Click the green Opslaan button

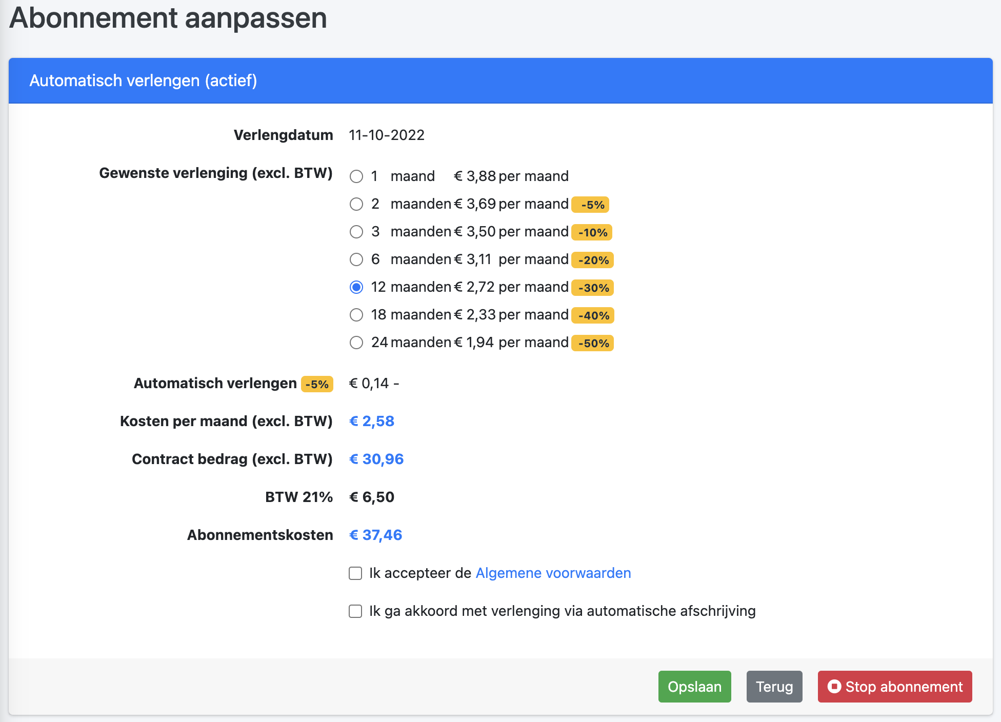[694, 687]
